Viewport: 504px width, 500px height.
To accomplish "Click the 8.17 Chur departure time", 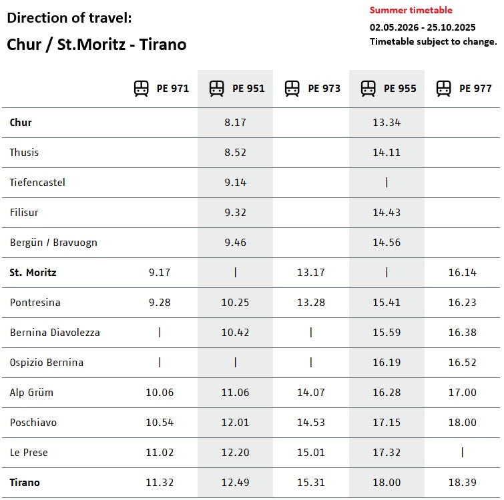I will pos(235,122).
